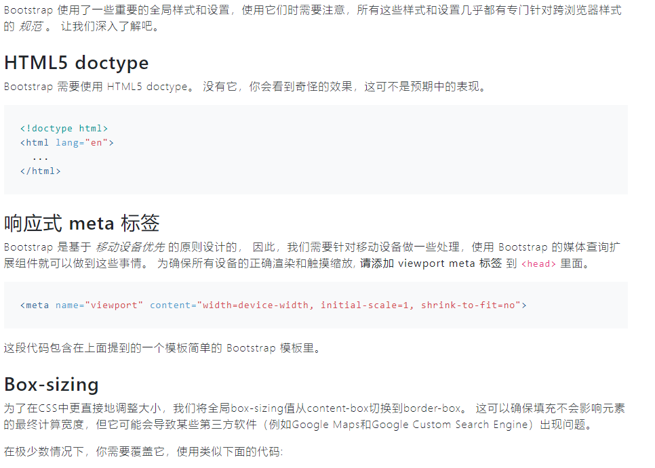655x468 pixels.
Task: Click the sentence 这段代码包含在上面提到的 paragraph
Action: (x=164, y=348)
